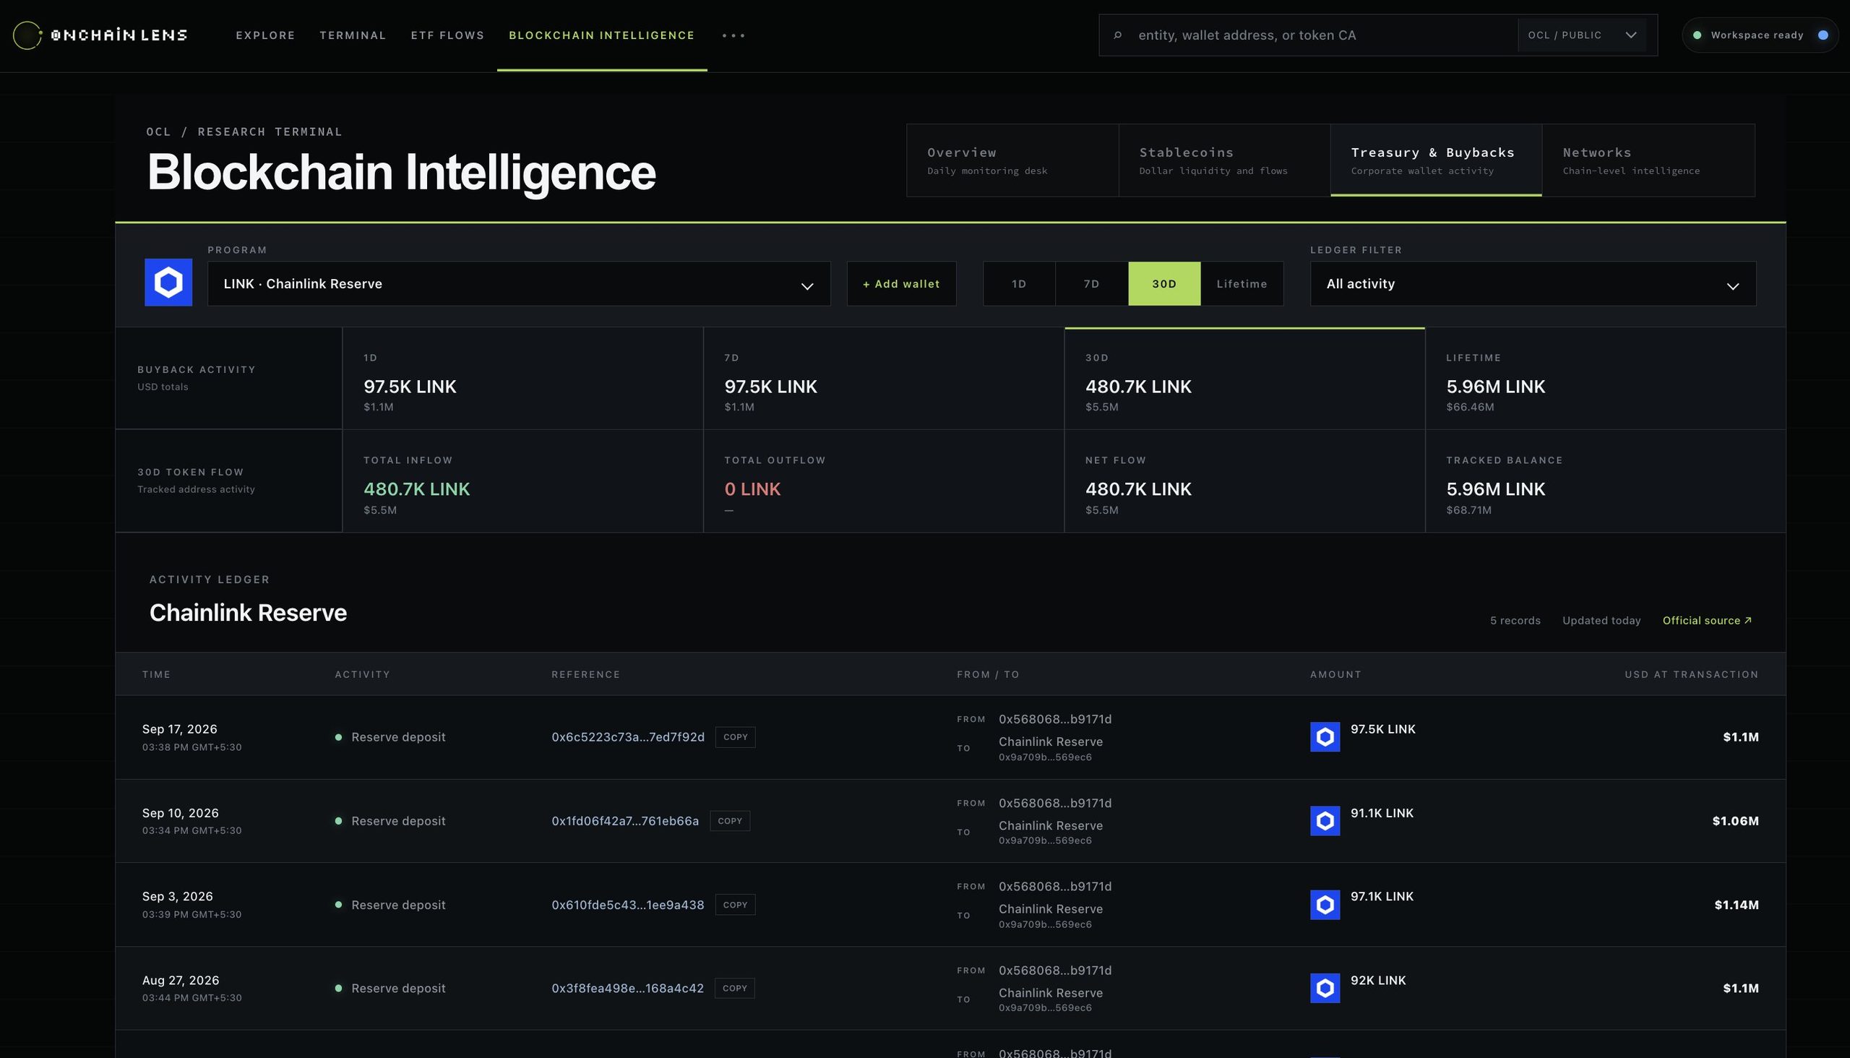Click the Onchain Lens logo
The image size is (1850, 1058).
click(x=100, y=35)
